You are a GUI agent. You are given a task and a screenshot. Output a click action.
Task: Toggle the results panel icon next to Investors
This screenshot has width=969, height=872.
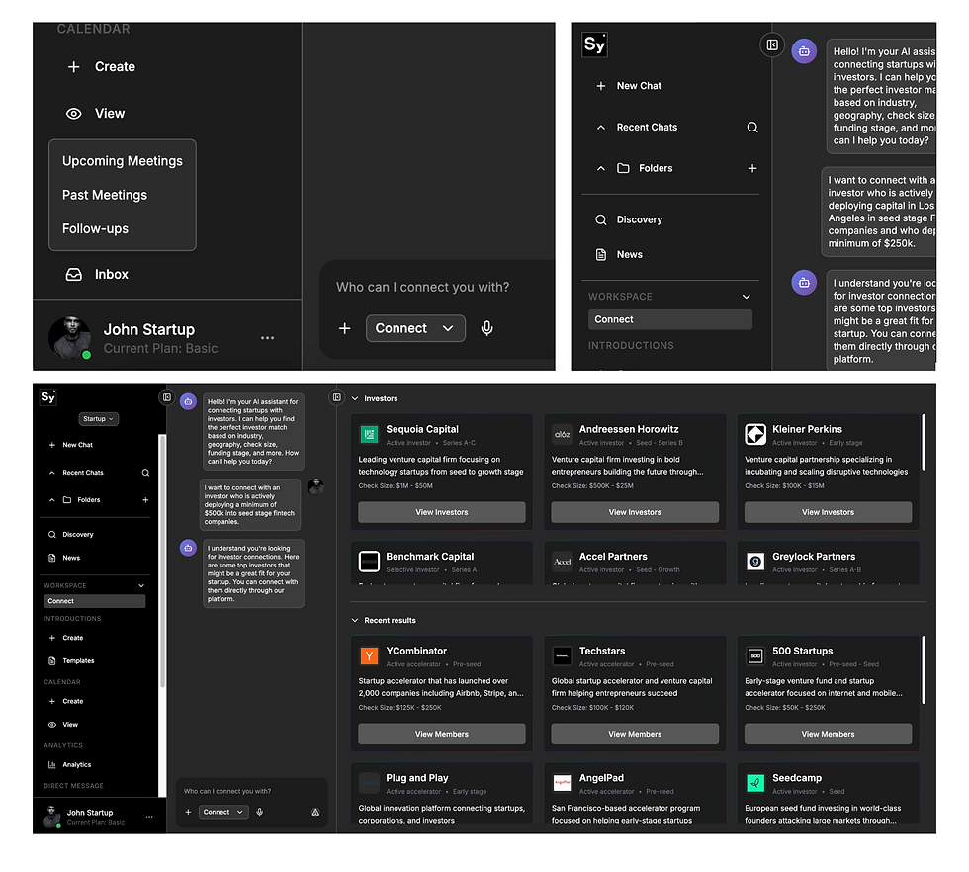(x=337, y=398)
